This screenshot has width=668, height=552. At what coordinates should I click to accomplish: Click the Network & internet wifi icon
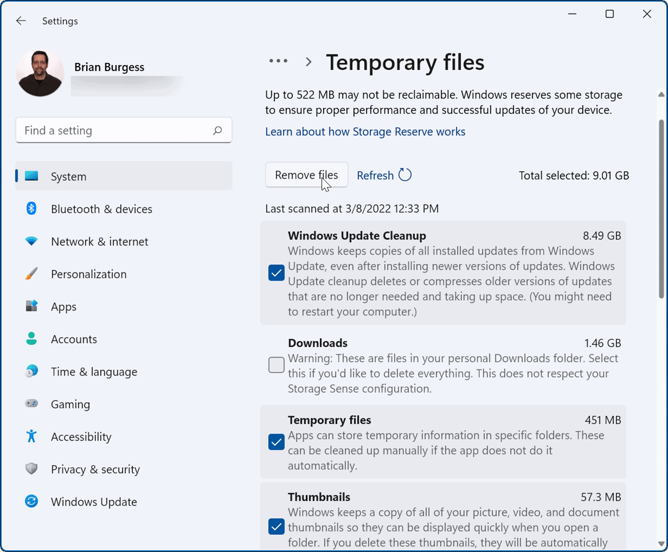pos(31,241)
